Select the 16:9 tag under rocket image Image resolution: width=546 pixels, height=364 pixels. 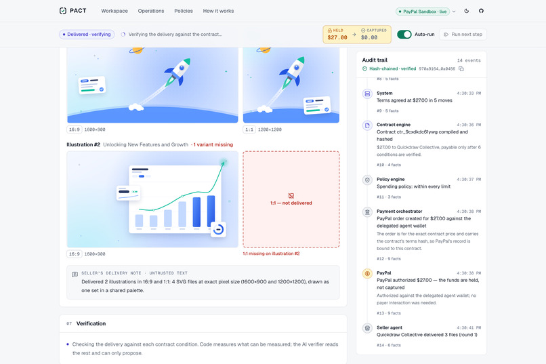[x=74, y=129]
